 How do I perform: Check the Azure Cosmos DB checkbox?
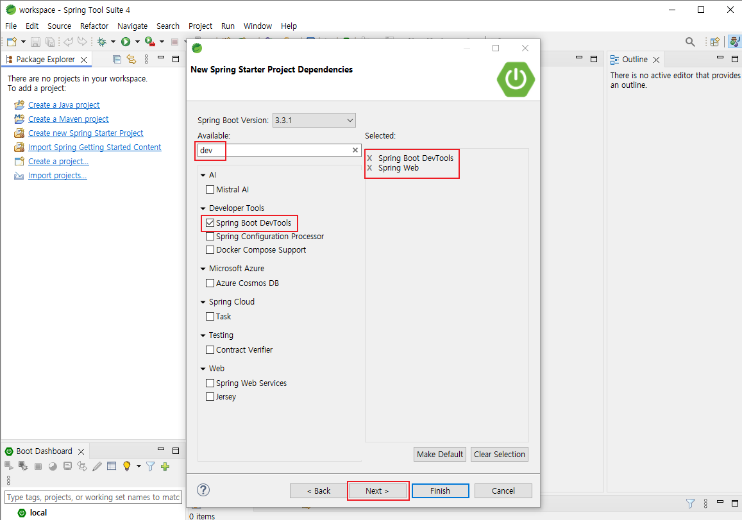(210, 283)
